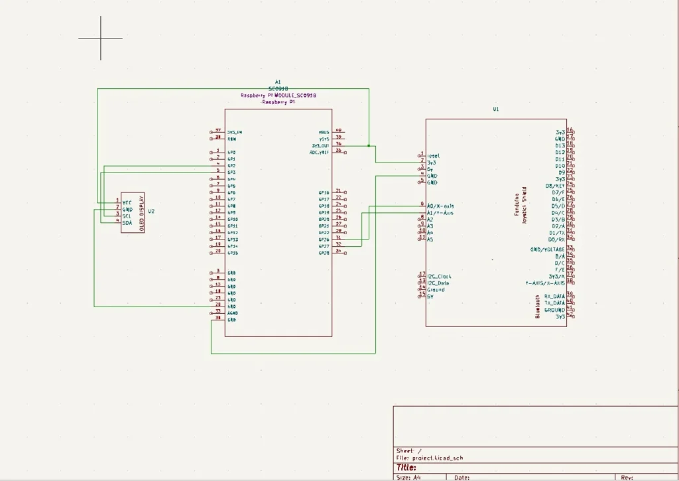
Task: Select the D8/KEY pin label
Action: 555,186
